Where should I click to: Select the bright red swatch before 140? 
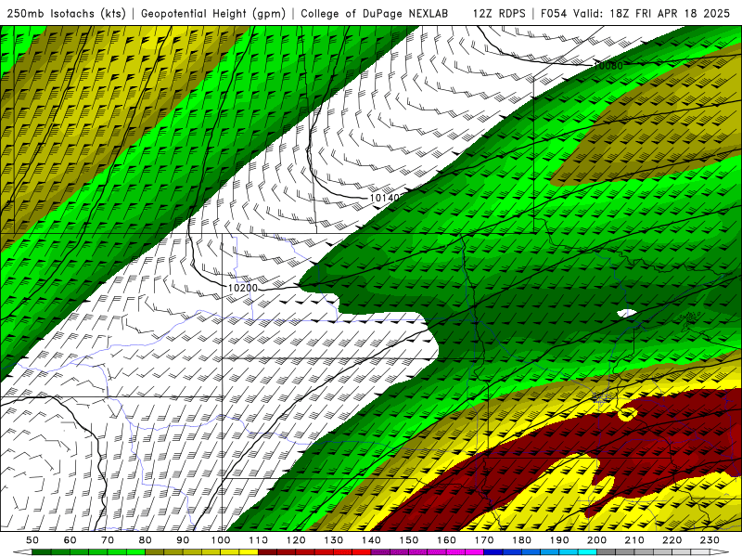(x=362, y=552)
